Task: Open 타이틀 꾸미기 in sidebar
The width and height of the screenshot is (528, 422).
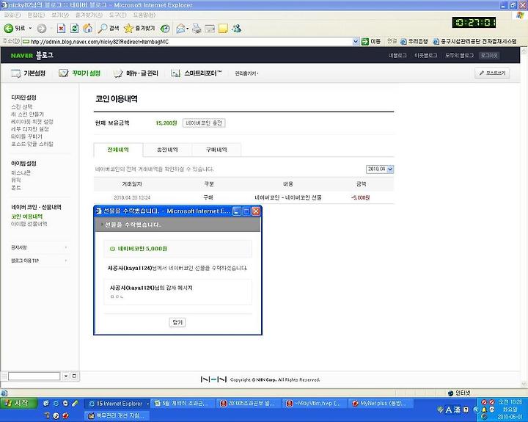Action: 26,137
